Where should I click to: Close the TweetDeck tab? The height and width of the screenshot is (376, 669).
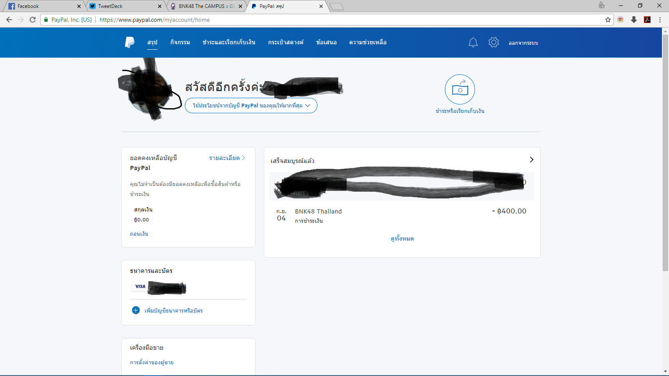pyautogui.click(x=160, y=6)
